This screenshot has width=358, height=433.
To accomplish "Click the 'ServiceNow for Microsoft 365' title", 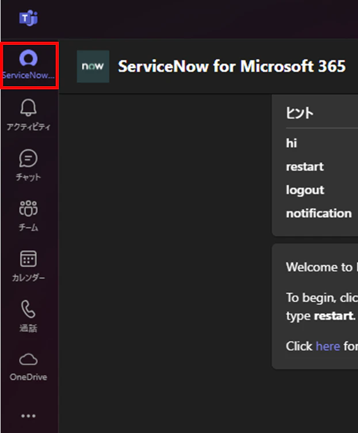I will [x=231, y=66].
